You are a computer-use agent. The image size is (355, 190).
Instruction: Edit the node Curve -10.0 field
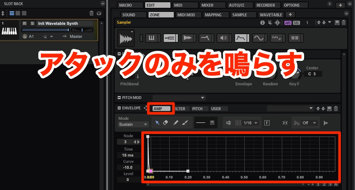tap(128, 167)
